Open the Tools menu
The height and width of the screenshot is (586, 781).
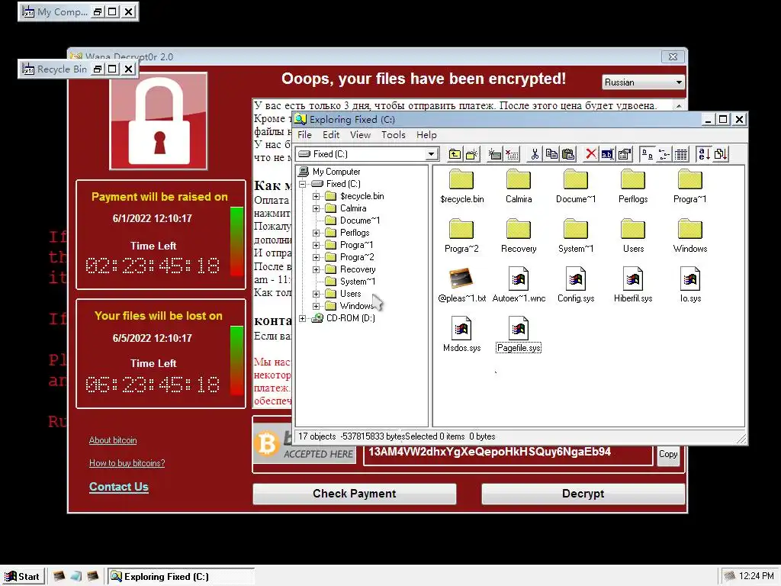click(x=394, y=135)
